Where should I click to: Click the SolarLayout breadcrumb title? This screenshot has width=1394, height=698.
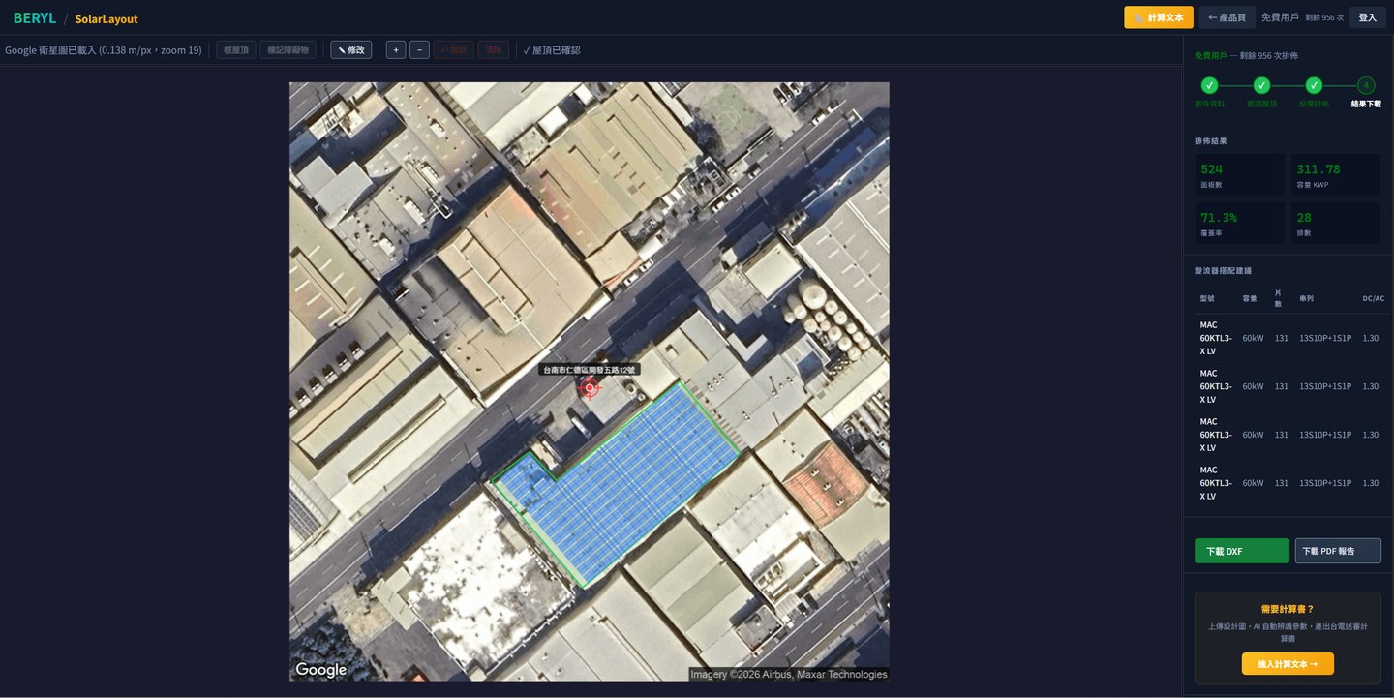(106, 18)
